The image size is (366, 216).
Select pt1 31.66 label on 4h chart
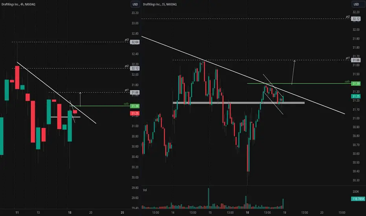coord(135,92)
